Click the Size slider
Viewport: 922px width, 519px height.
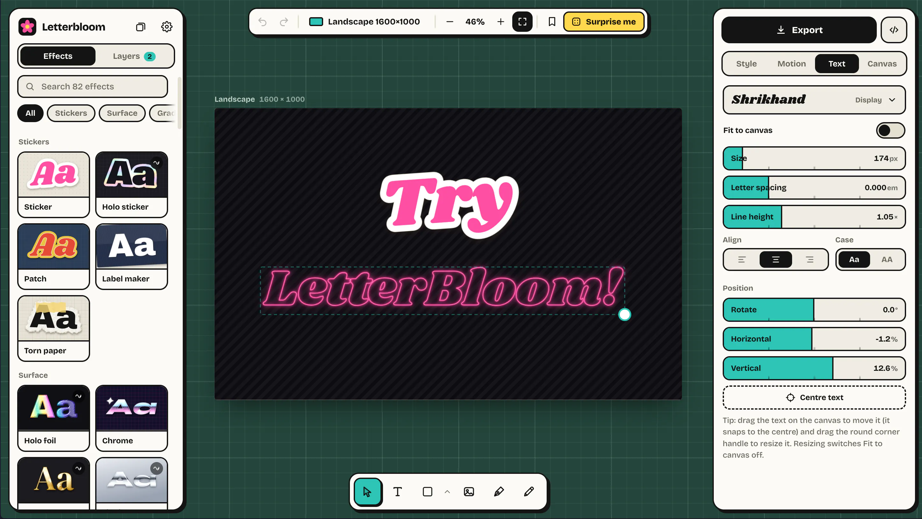coord(814,158)
